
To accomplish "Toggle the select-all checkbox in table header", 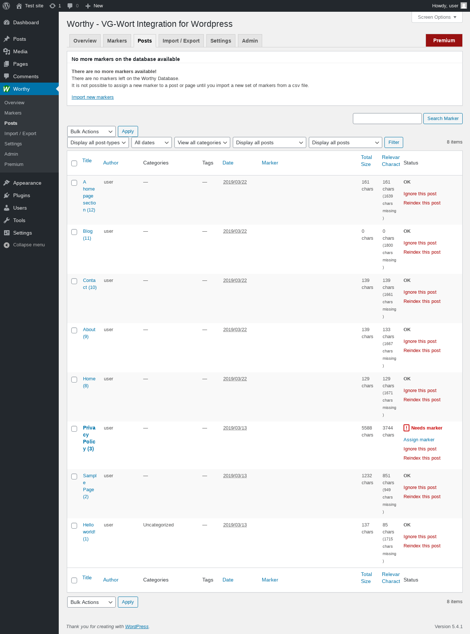I will (x=74, y=163).
